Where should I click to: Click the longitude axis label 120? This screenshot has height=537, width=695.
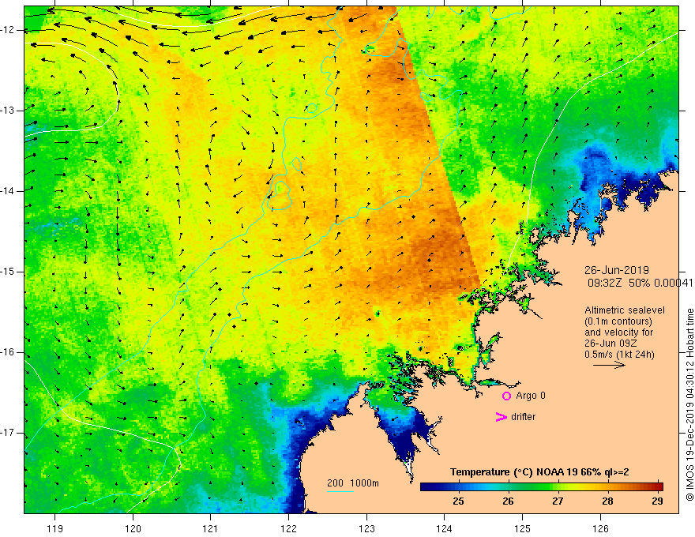(x=133, y=528)
